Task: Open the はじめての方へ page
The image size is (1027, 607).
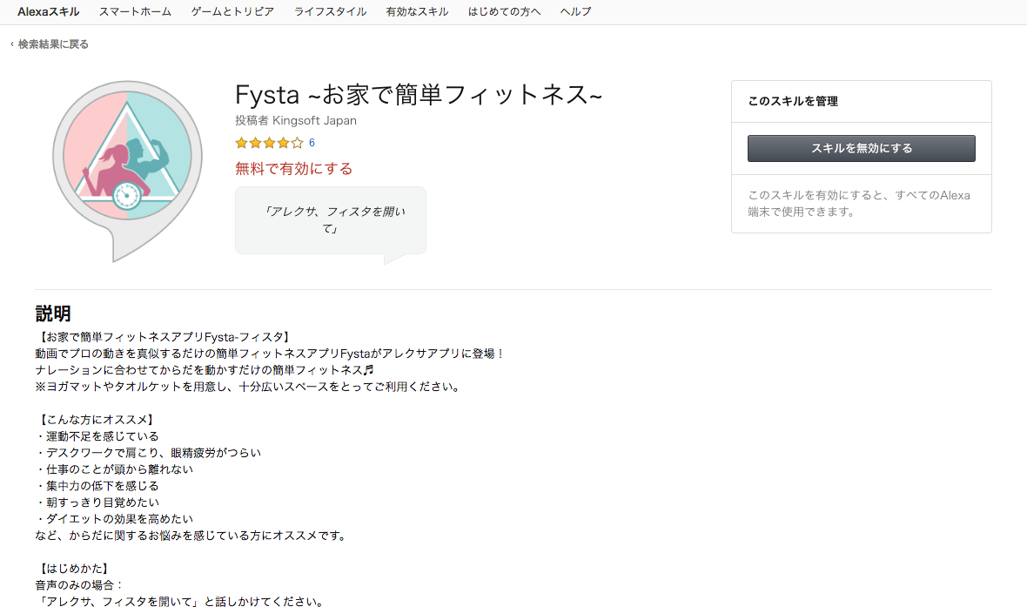Action: coord(504,12)
